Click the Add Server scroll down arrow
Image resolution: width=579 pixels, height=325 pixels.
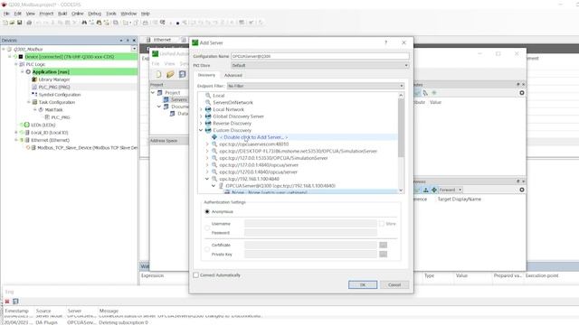tap(401, 190)
